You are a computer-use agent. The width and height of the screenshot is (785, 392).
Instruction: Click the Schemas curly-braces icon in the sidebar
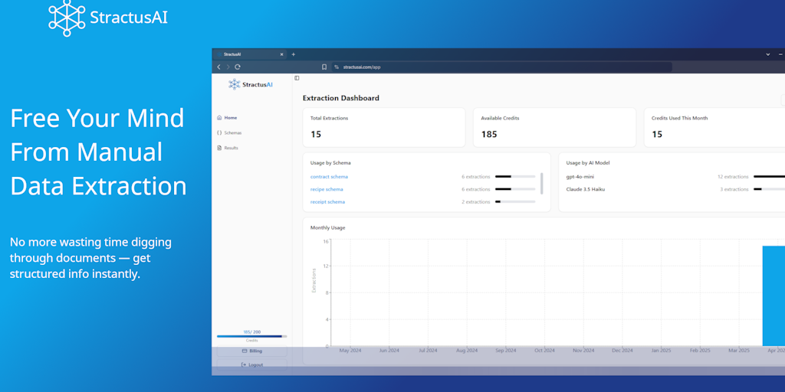(219, 133)
